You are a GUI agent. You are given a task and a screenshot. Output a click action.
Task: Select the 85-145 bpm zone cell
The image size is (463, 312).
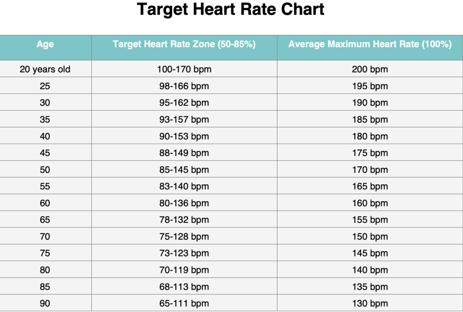(x=184, y=170)
